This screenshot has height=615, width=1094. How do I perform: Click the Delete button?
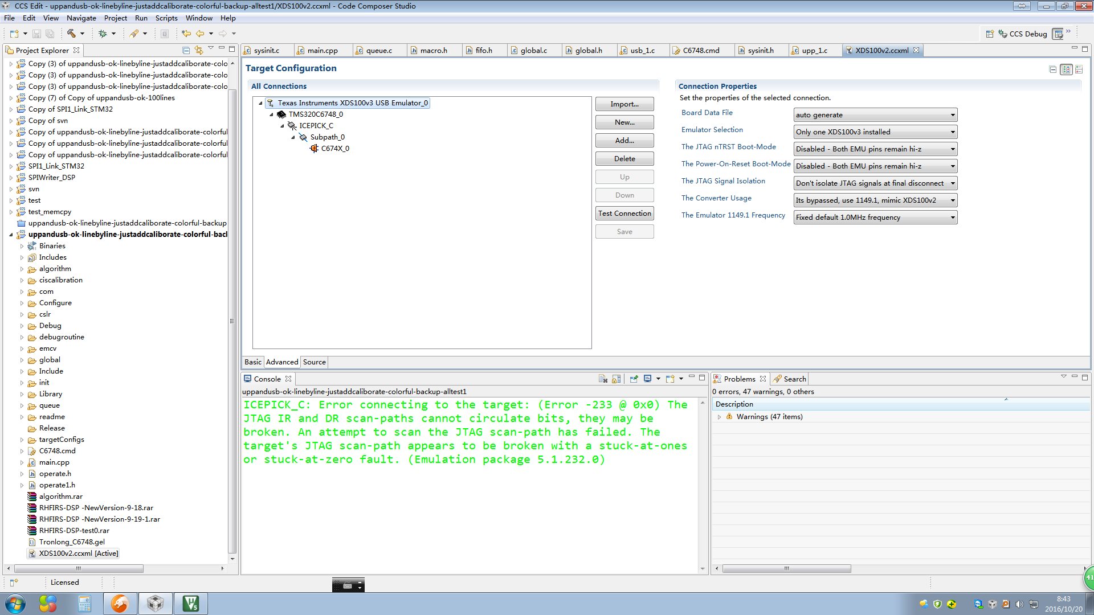coord(624,159)
